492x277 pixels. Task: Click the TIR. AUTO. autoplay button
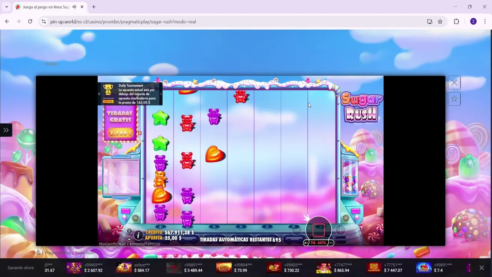319,243
